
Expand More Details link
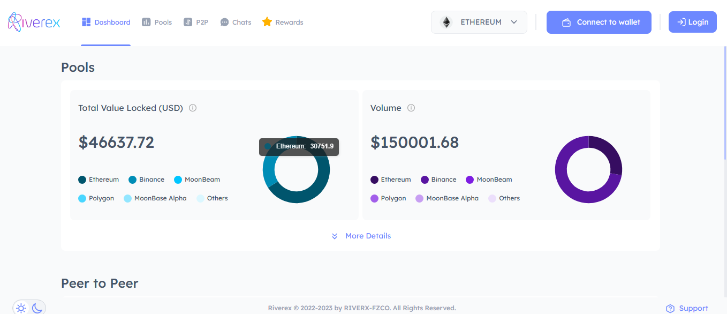coord(361,236)
